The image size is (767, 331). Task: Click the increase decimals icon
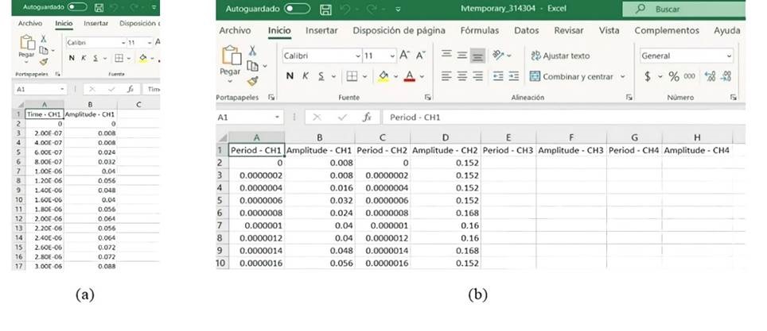click(x=711, y=76)
